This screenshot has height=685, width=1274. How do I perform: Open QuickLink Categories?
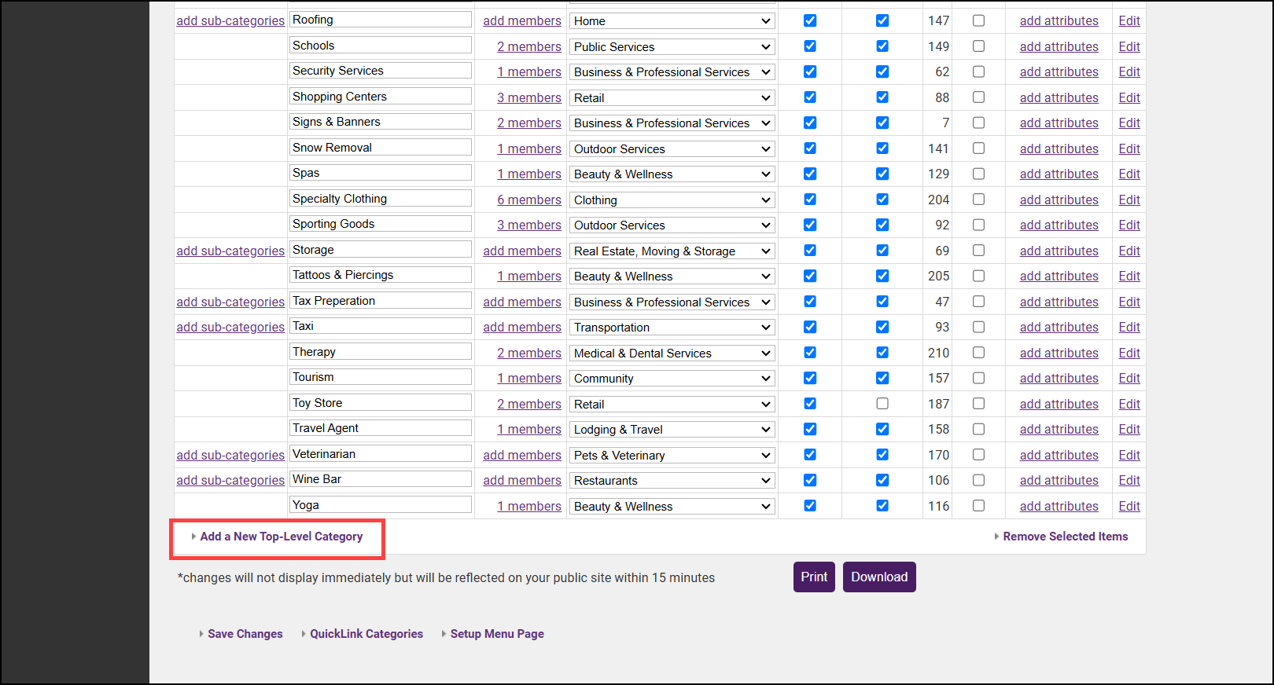click(366, 634)
